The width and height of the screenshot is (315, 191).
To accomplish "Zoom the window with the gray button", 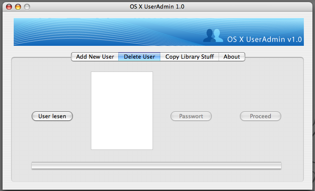I will tap(27, 7).
